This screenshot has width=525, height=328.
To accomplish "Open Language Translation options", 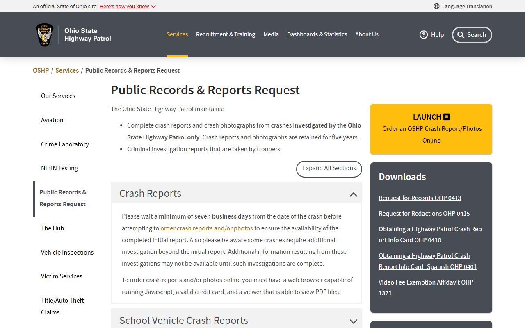I will pos(463,6).
